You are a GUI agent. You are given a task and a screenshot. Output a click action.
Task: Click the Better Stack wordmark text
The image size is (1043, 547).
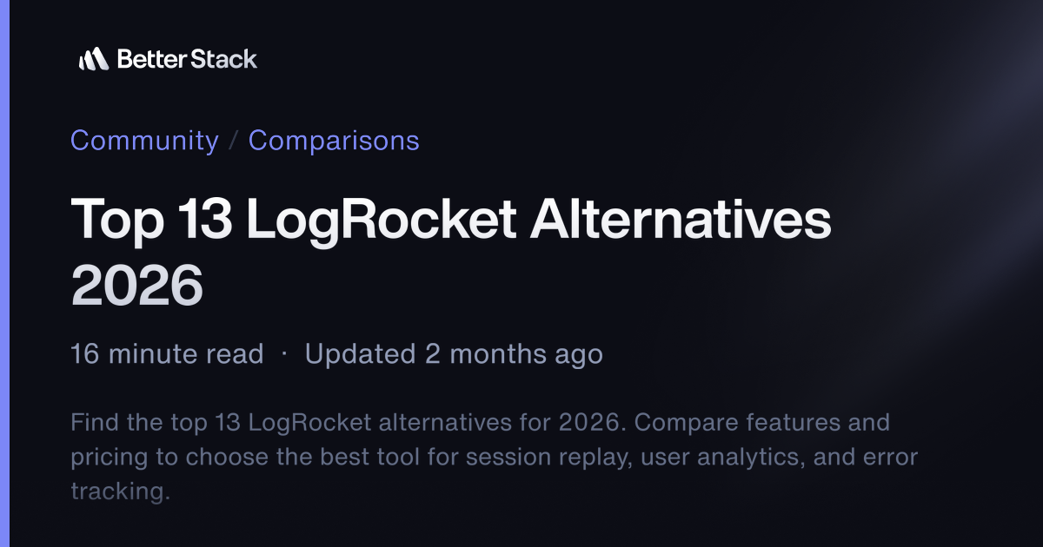point(187,59)
